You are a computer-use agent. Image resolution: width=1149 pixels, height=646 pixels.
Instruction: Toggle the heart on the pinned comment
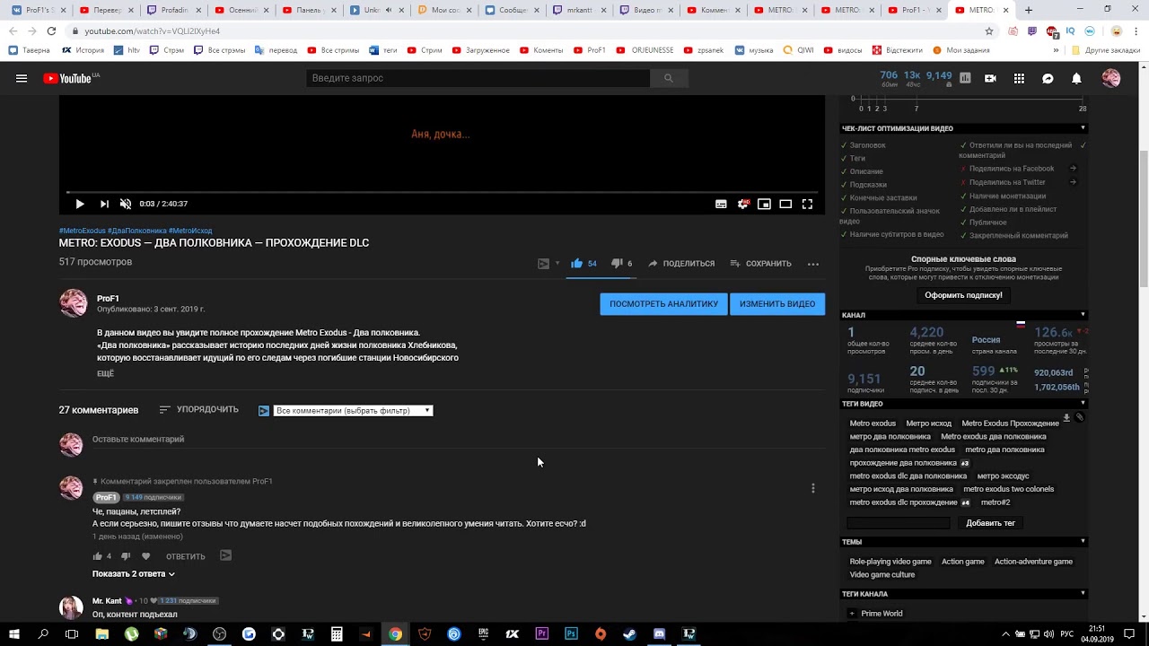(146, 556)
